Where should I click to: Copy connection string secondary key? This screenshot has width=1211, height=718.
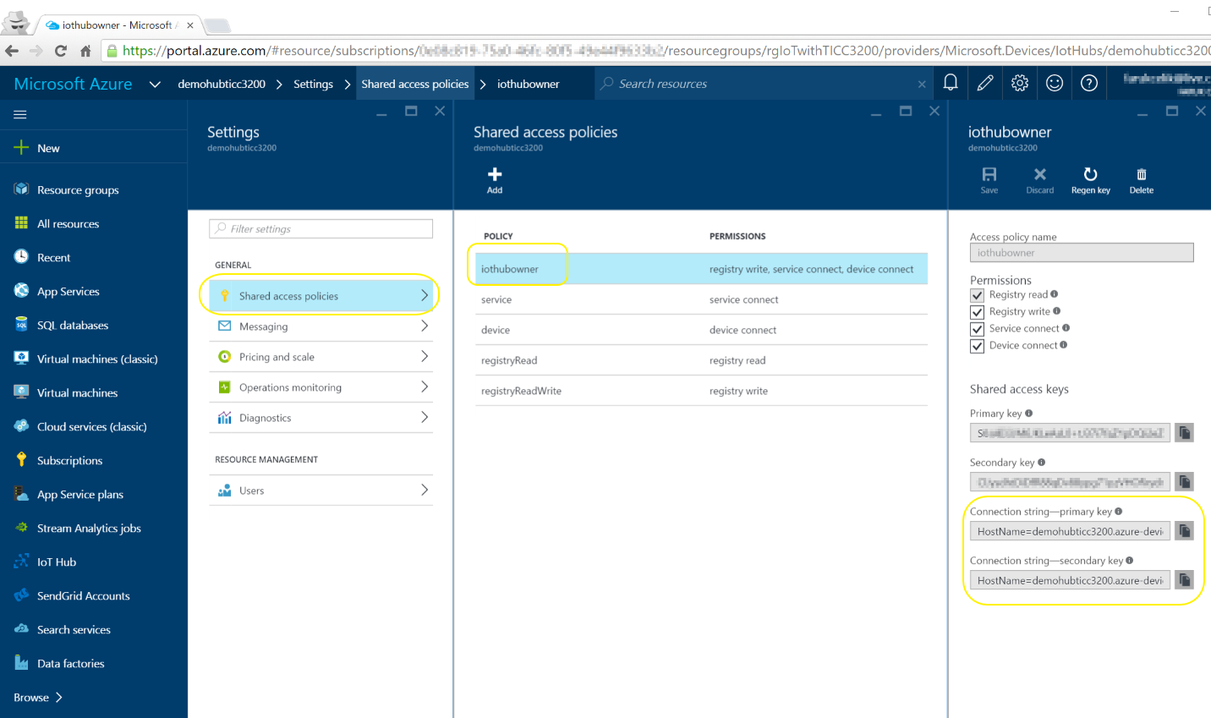pos(1185,580)
